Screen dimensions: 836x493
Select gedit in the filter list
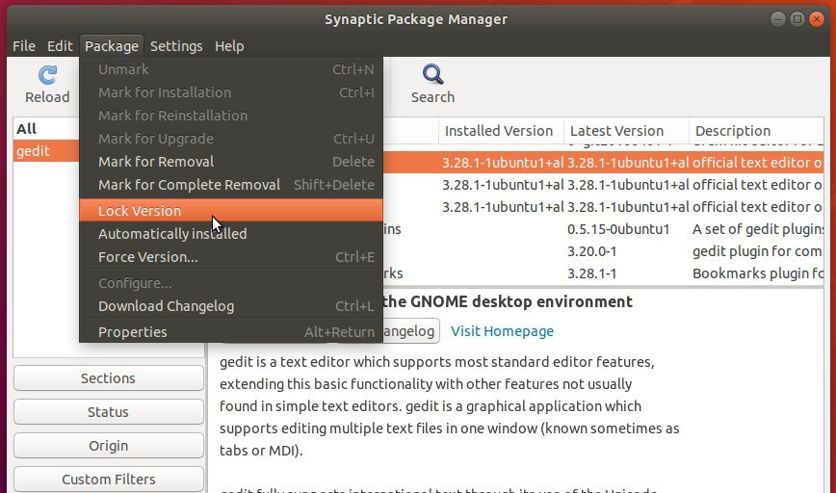coord(46,151)
